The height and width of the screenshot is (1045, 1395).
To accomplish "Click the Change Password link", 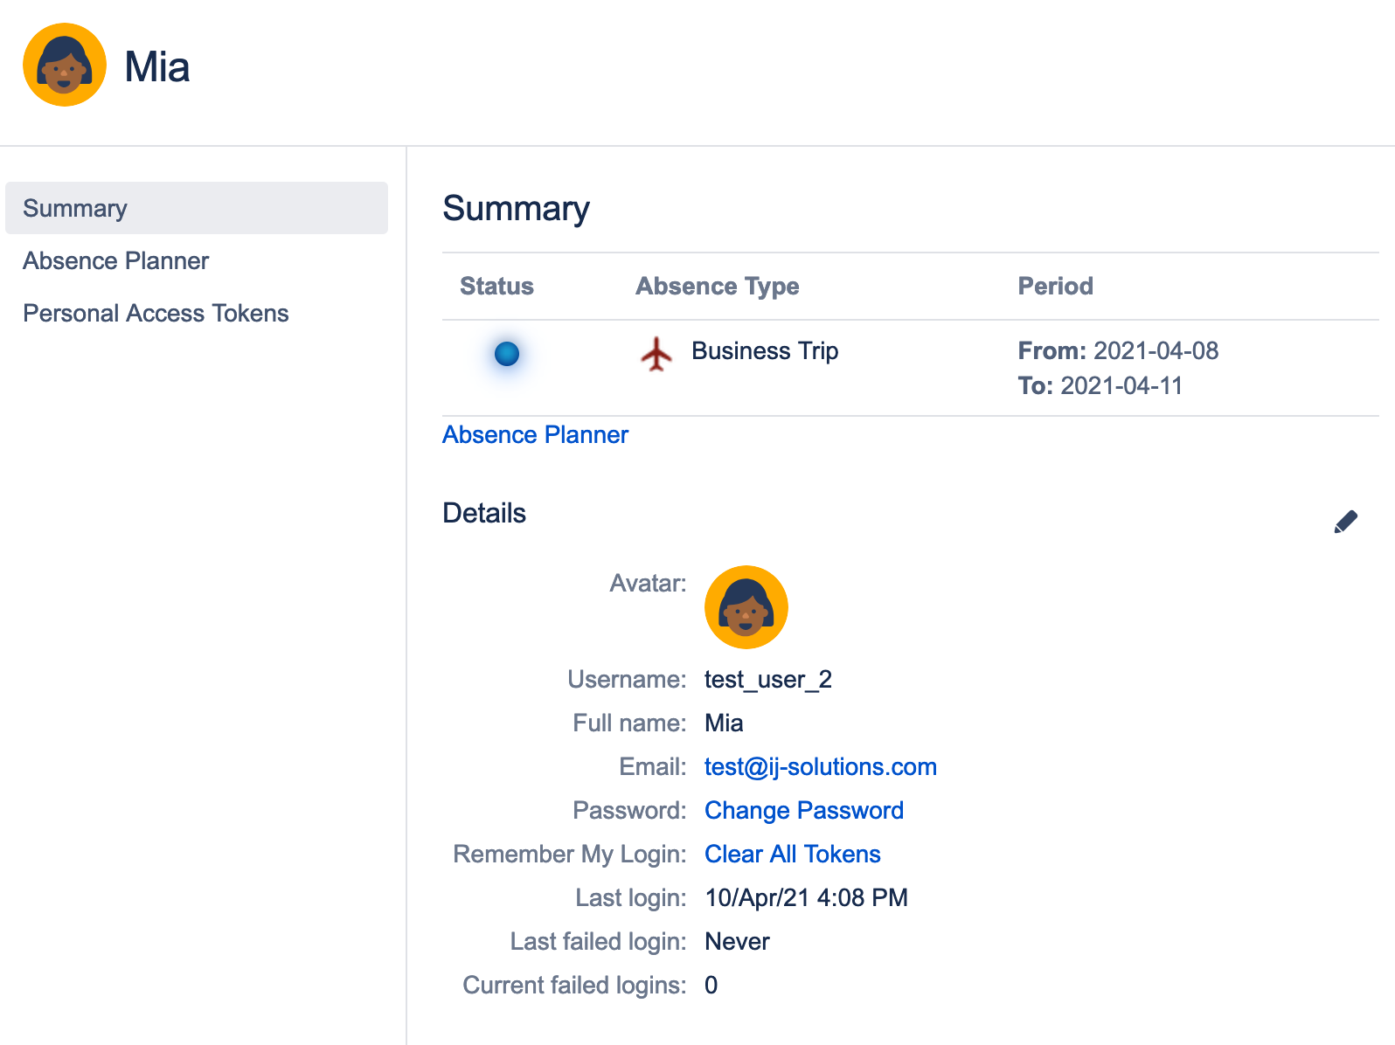I will coord(803,810).
